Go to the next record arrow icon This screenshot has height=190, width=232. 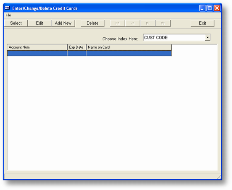point(148,23)
